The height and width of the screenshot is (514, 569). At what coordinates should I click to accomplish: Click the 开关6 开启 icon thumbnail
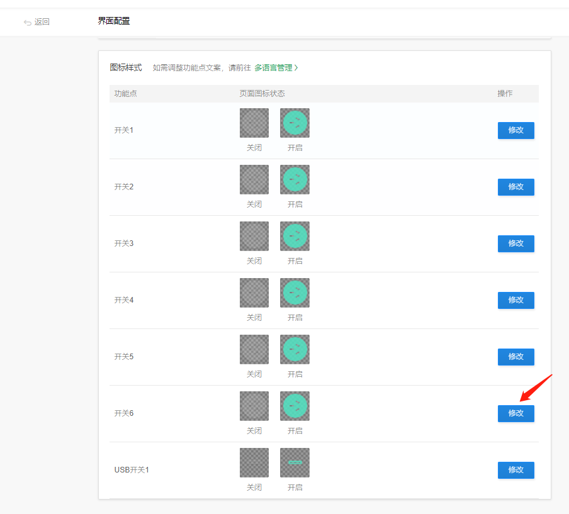[295, 406]
